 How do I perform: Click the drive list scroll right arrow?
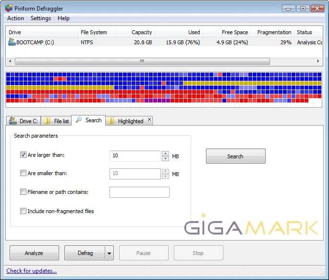click(318, 62)
